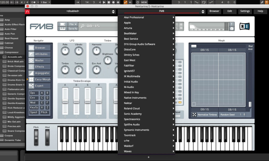Click the Pitch wheel beside the keyboard
269x161 pixels.
tap(36, 137)
